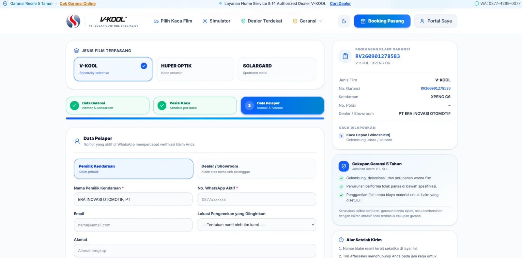522x258 pixels.
Task: Click the user icon in Portal Saya button
Action: [422, 21]
